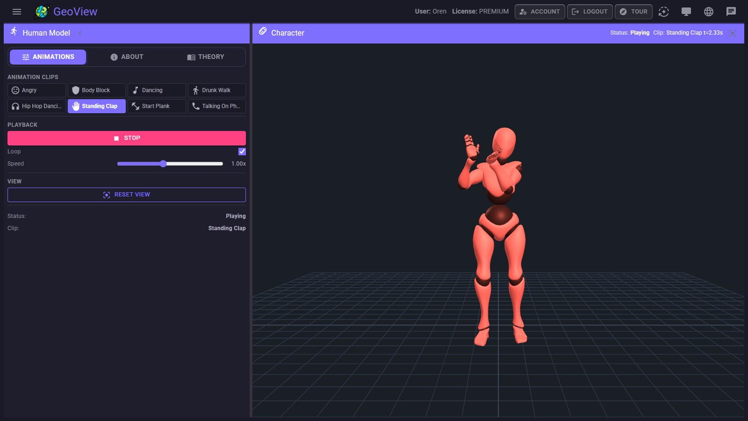Click the Character header status text
748x421 pixels.
point(666,33)
